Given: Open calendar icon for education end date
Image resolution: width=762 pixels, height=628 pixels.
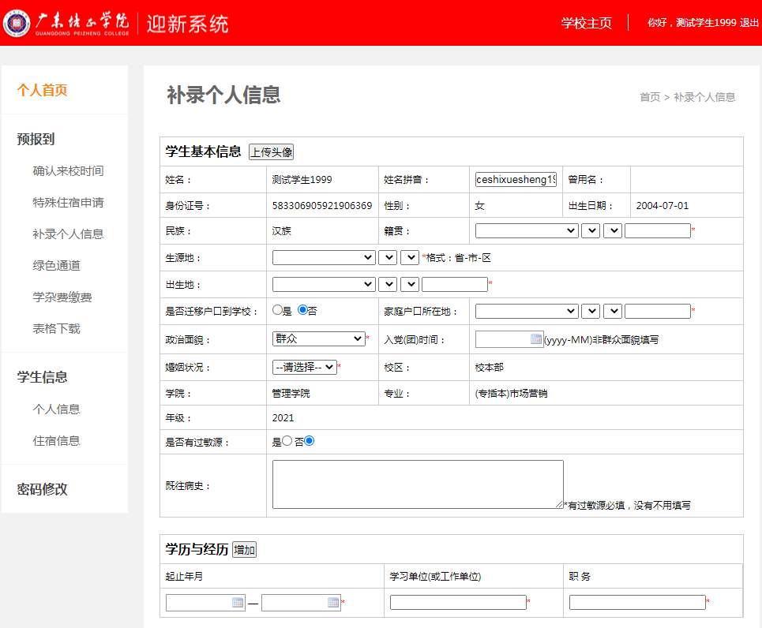Looking at the screenshot, I should (x=333, y=603).
